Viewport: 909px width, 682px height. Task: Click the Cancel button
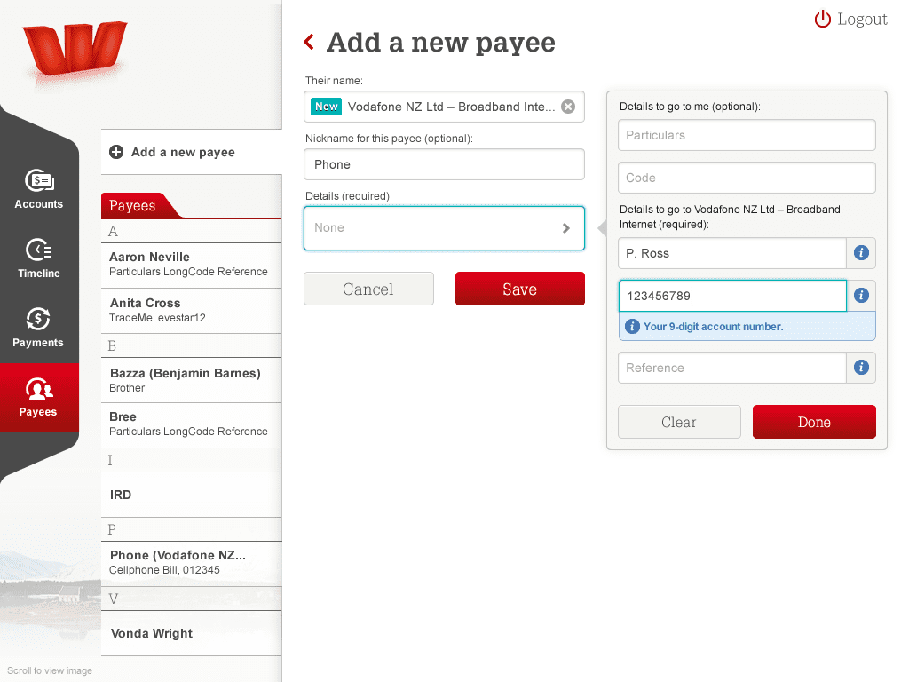[x=368, y=289]
